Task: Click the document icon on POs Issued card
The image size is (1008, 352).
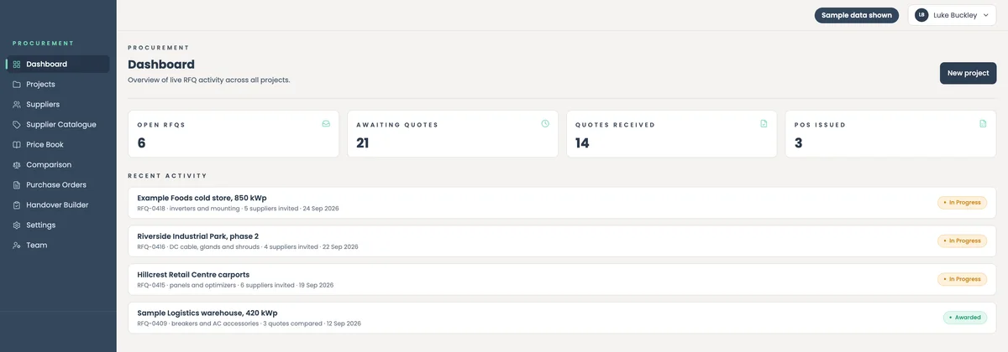Action: [x=983, y=124]
